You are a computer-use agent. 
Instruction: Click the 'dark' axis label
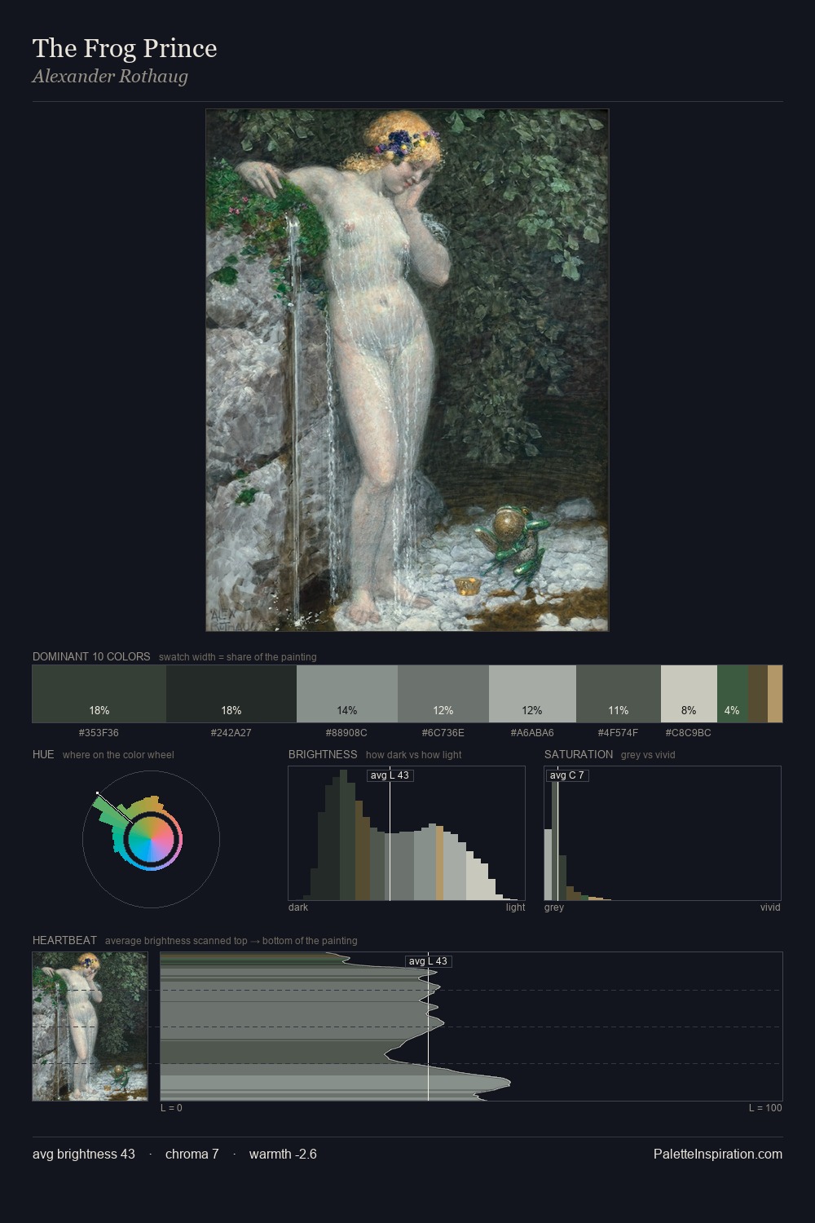[298, 907]
